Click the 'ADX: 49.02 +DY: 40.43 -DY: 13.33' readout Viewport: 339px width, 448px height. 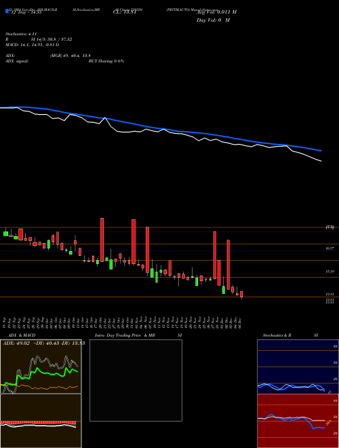pyautogui.click(x=43, y=343)
